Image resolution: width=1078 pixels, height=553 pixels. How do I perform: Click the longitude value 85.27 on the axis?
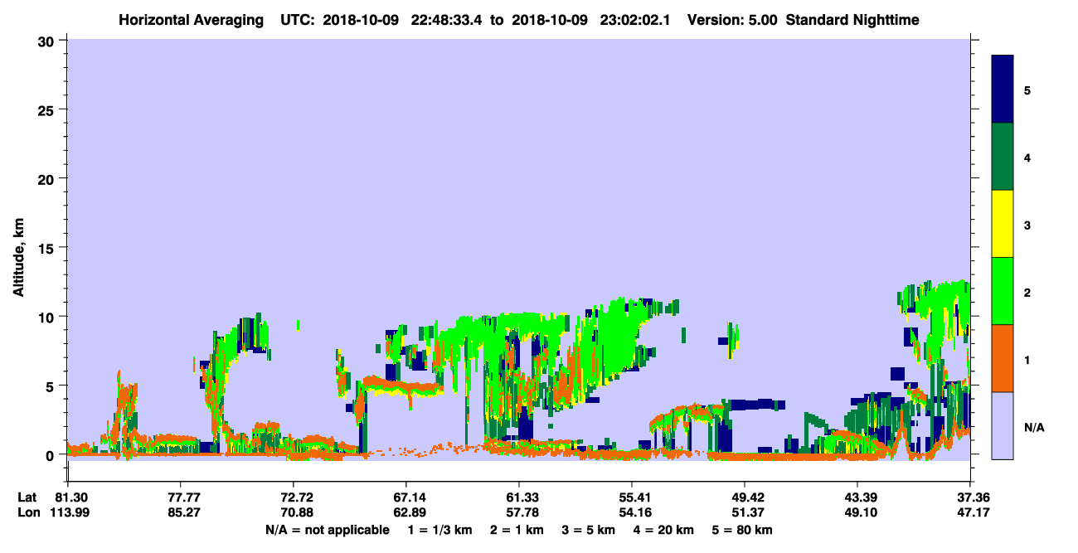tap(180, 512)
